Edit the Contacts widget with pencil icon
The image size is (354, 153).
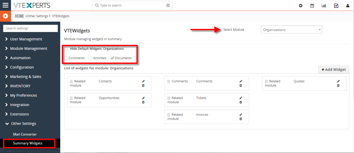pyautogui.click(x=143, y=81)
